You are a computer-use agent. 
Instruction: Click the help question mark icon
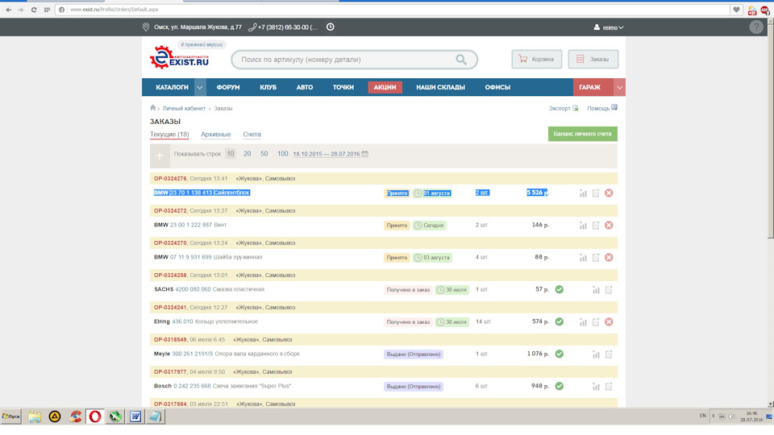click(x=755, y=27)
